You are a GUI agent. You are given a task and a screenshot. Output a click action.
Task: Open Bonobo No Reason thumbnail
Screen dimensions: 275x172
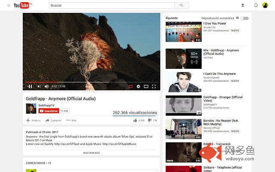coord(183,129)
